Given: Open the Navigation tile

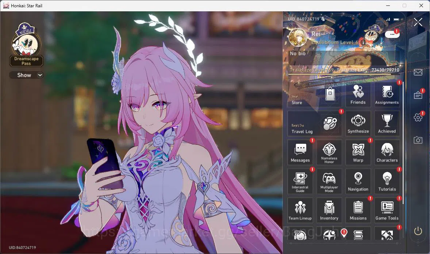Looking at the screenshot, I should click(x=358, y=181).
